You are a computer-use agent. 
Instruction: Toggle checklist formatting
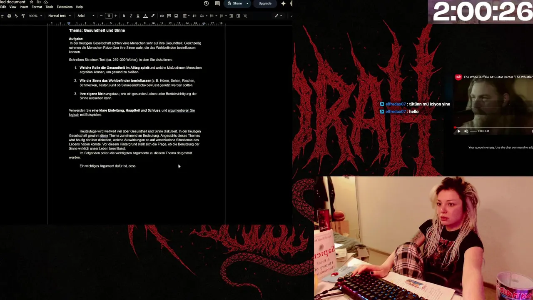pos(202,16)
